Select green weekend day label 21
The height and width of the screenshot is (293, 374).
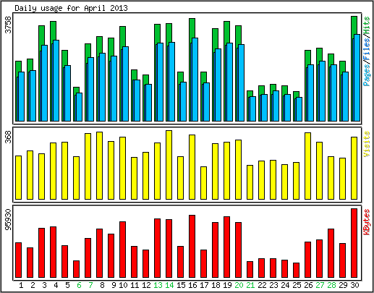pos(250,285)
